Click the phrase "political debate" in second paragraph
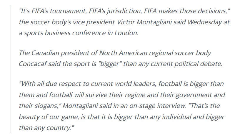The height and width of the screenshot is (140, 245). pyautogui.click(x=198, y=64)
